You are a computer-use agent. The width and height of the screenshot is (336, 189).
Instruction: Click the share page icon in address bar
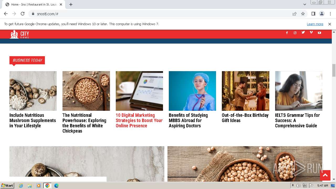coord(295,14)
